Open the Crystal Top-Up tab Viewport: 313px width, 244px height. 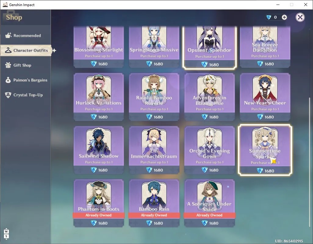(26, 95)
